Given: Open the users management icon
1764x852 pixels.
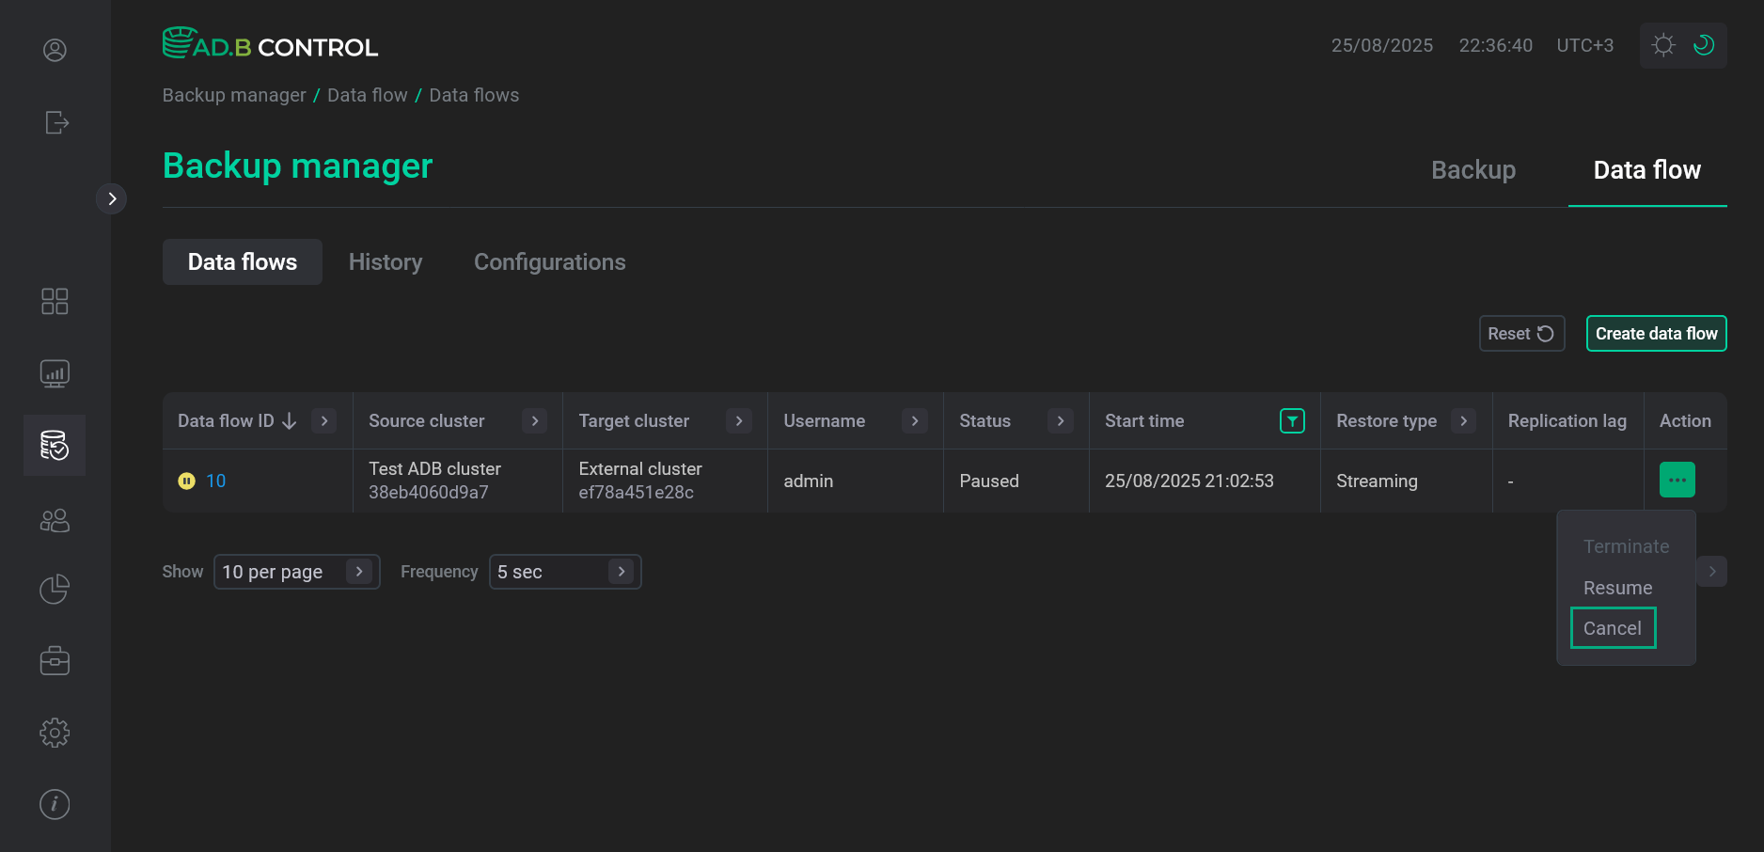Looking at the screenshot, I should [x=54, y=520].
